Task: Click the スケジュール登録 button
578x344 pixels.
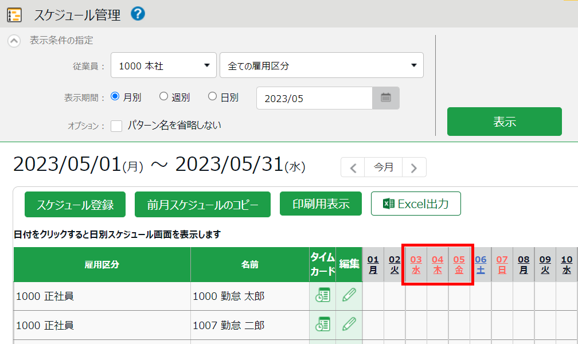Action: [75, 205]
